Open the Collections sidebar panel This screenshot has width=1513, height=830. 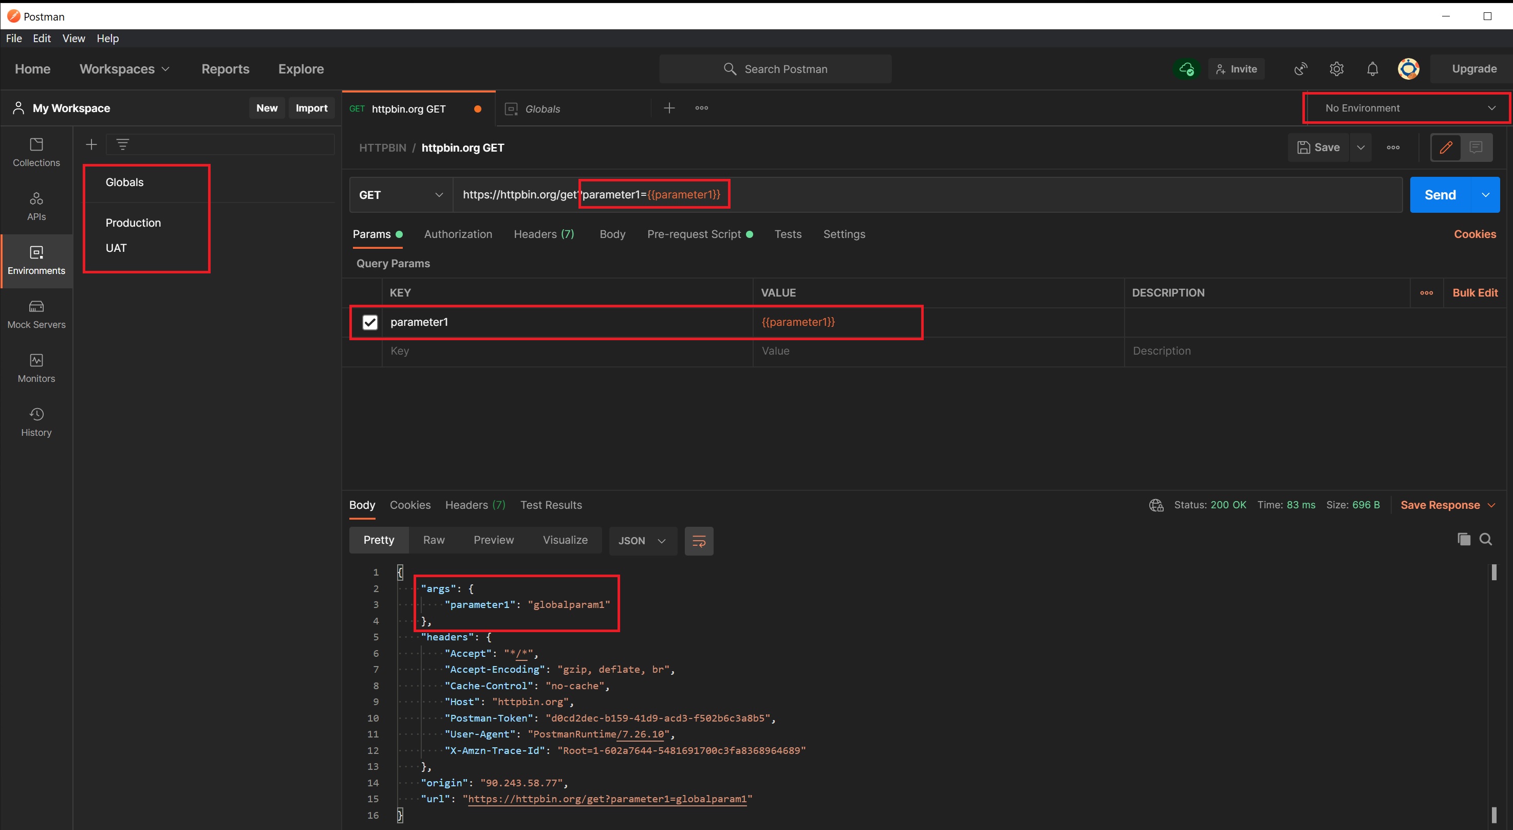pyautogui.click(x=36, y=152)
